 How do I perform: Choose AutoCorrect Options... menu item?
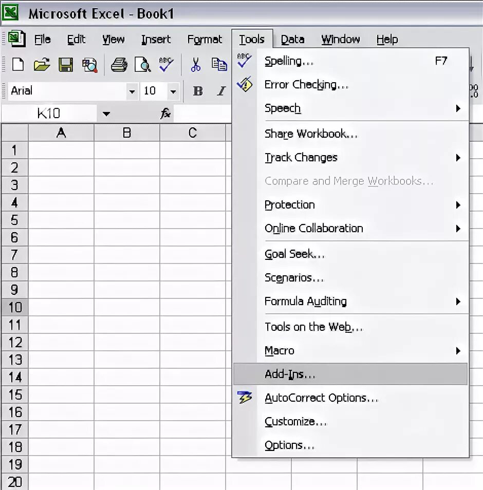[350, 398]
